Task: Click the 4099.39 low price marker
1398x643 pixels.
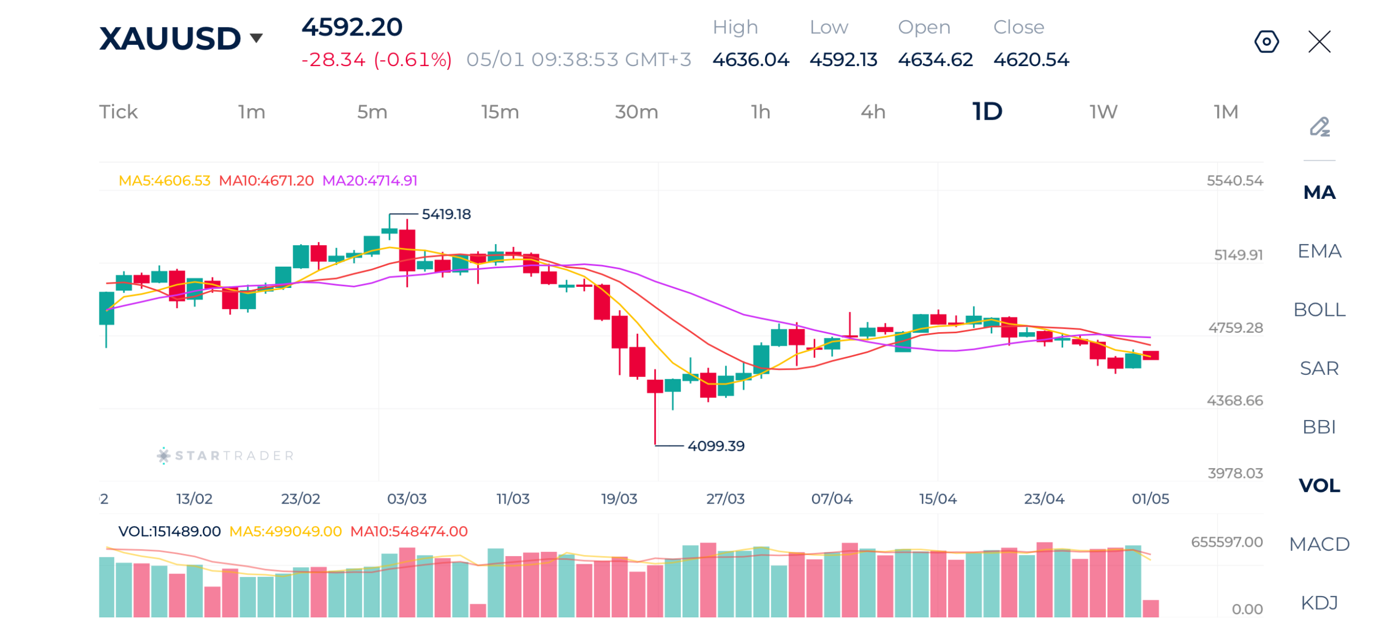Action: (715, 445)
